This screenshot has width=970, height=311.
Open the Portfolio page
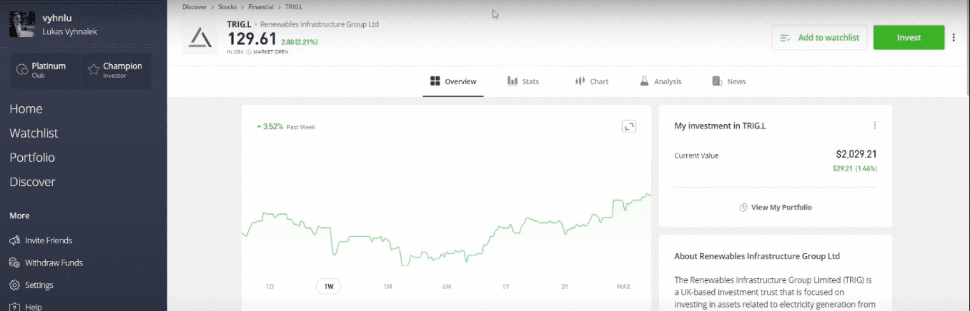coord(32,157)
